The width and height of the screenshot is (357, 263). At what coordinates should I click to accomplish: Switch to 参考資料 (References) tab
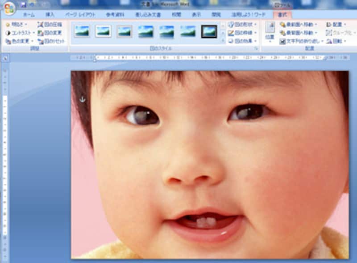click(115, 15)
